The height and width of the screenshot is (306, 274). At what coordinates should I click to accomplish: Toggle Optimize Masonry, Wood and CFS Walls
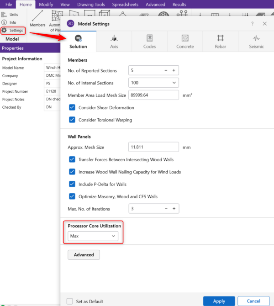pyautogui.click(x=72, y=196)
